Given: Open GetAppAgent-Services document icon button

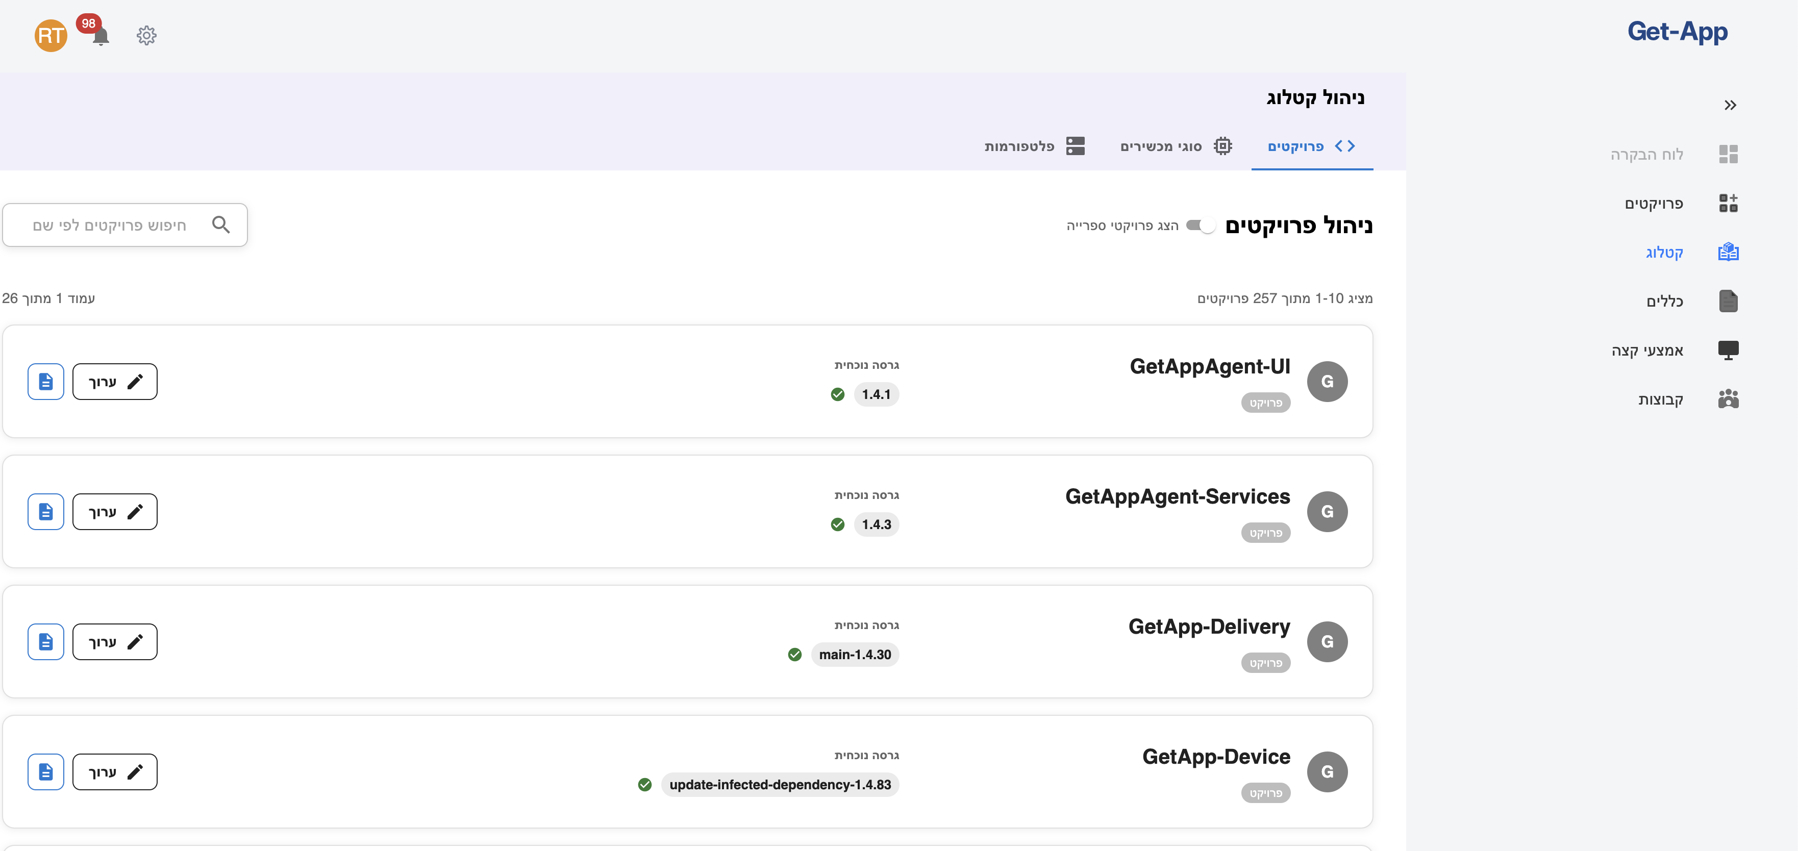Looking at the screenshot, I should (46, 512).
